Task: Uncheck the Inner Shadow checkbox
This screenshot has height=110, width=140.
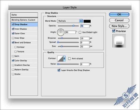Action: 13,29
